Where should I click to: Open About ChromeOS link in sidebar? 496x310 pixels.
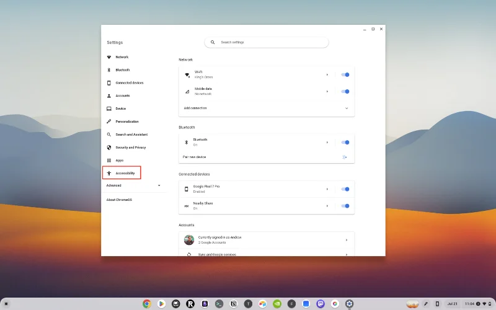tap(119, 200)
